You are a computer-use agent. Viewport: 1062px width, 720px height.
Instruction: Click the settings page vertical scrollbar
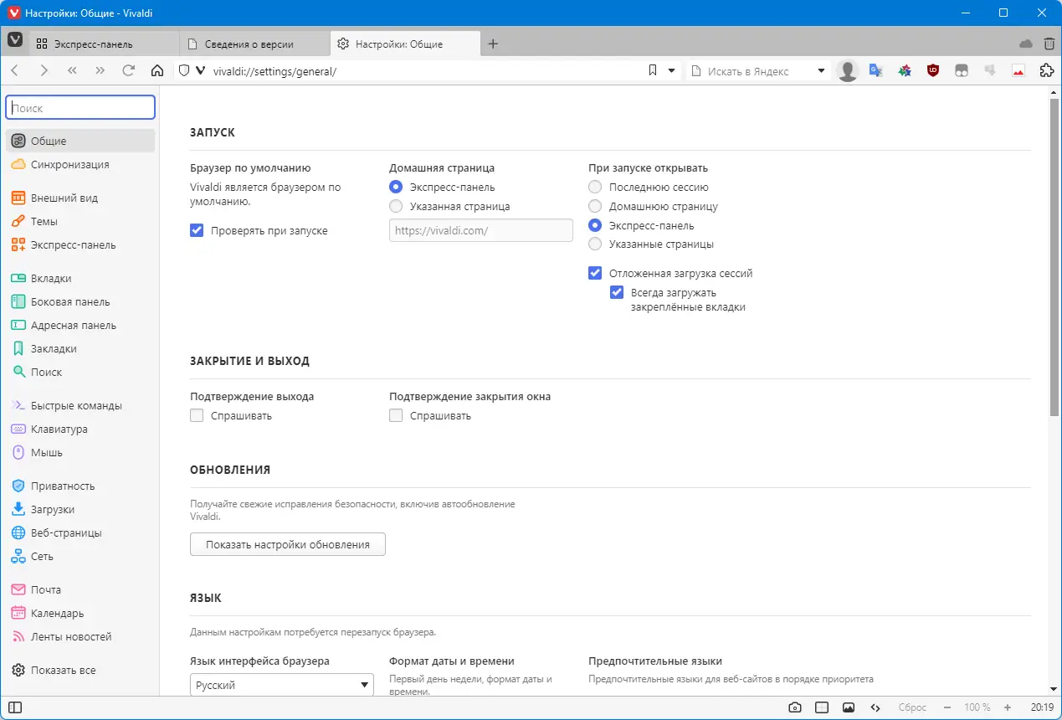(x=1054, y=259)
